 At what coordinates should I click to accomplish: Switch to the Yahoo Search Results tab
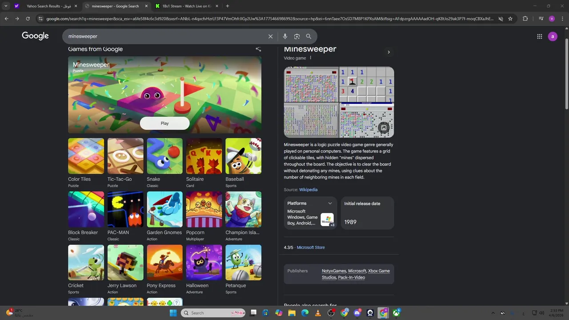point(46,6)
